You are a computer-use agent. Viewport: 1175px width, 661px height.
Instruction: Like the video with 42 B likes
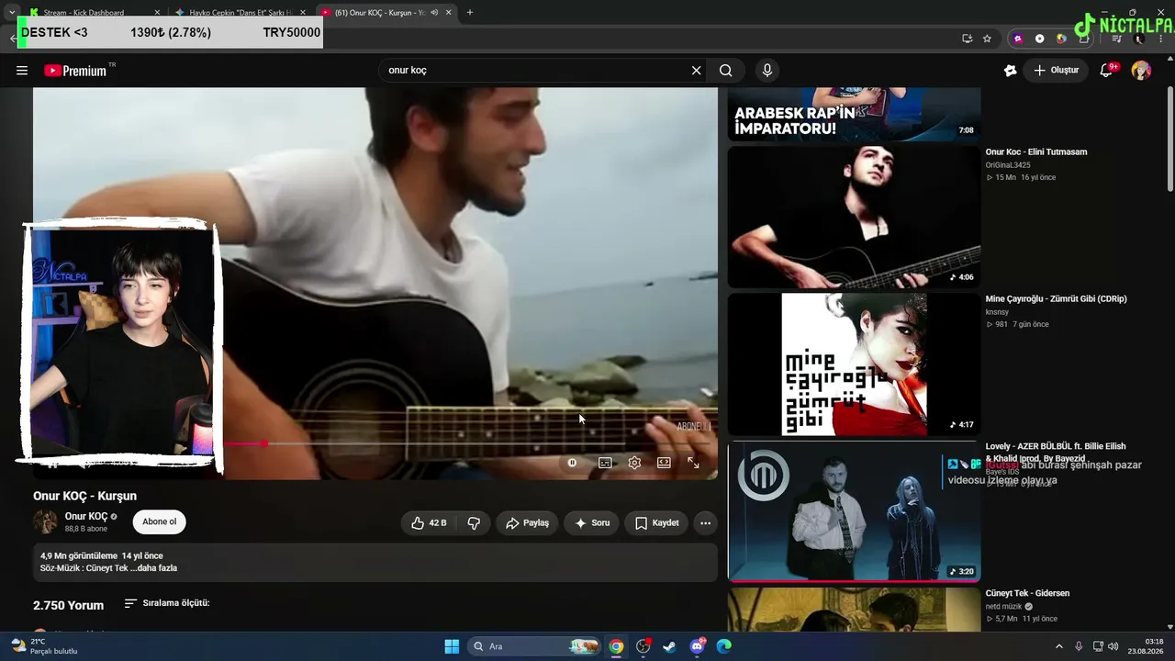[429, 523]
